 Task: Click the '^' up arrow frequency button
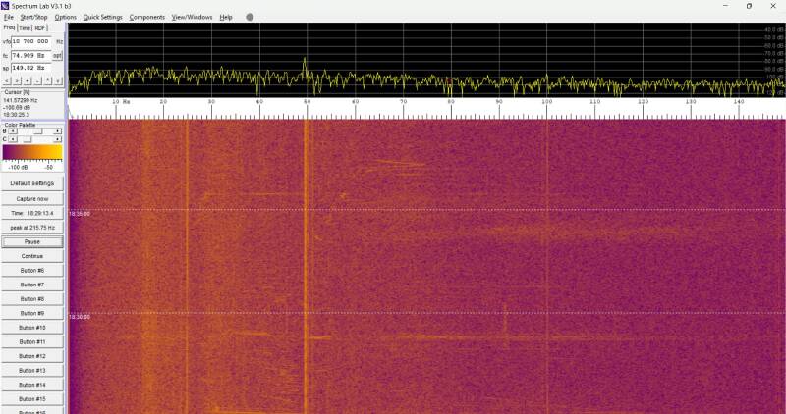click(48, 80)
